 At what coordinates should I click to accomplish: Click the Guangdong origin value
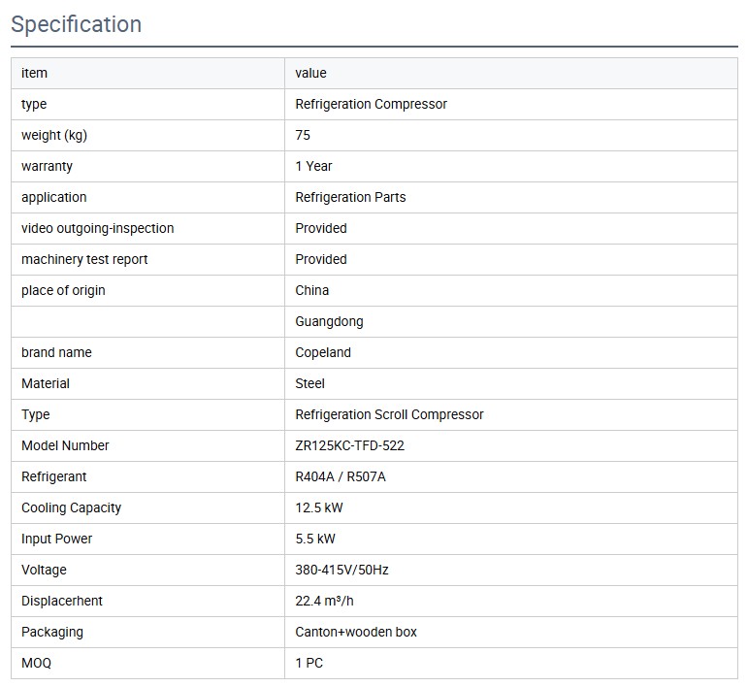(329, 321)
